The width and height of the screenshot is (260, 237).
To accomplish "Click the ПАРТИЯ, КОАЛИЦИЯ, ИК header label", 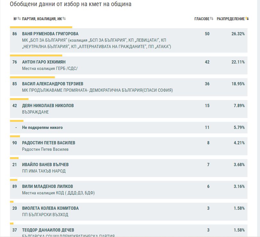I will coord(42,19).
